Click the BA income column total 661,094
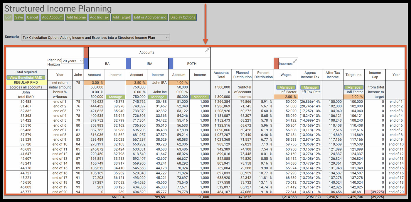The image size is (411, 202). click(x=118, y=197)
